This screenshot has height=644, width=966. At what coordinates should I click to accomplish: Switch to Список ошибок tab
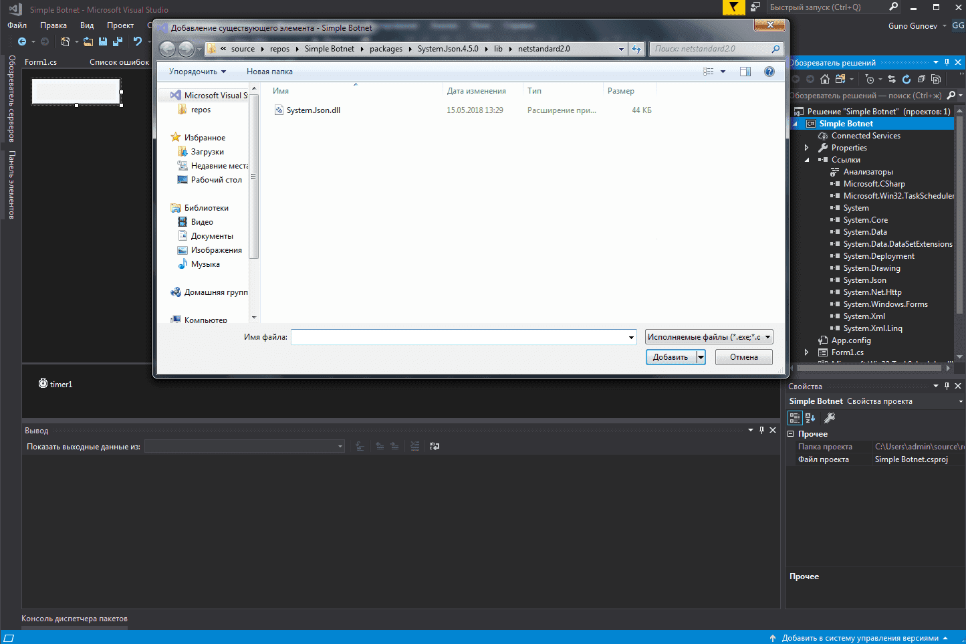coord(120,62)
